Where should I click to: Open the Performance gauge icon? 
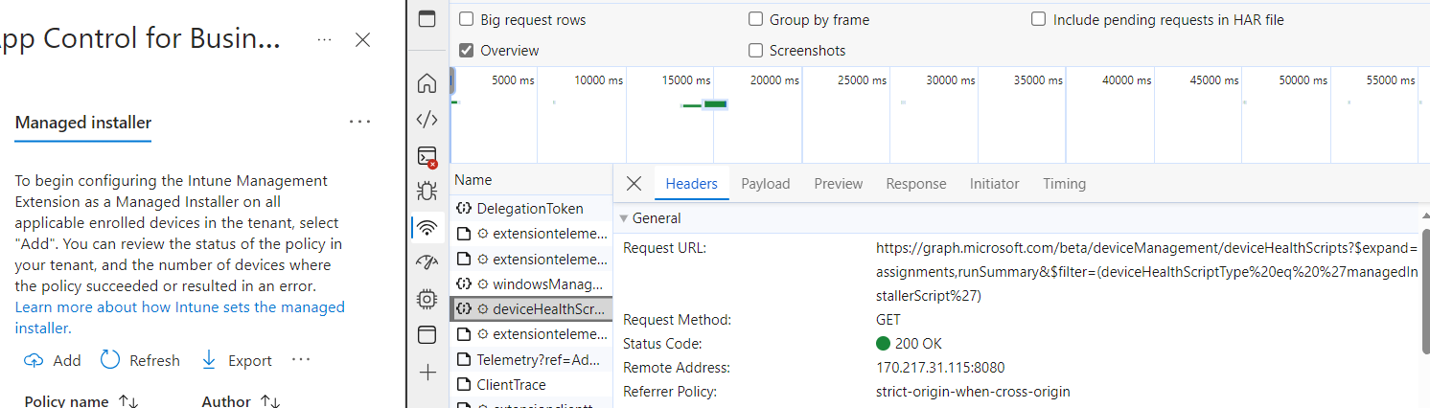[427, 263]
